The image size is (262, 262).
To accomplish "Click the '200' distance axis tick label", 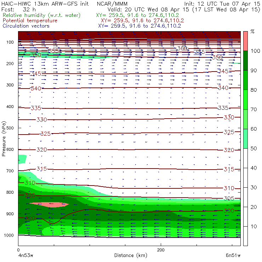I will point(161,250).
